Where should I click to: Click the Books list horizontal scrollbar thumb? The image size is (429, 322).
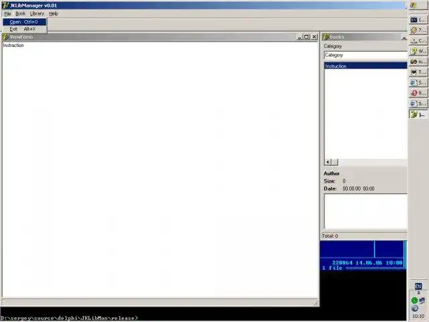334,162
